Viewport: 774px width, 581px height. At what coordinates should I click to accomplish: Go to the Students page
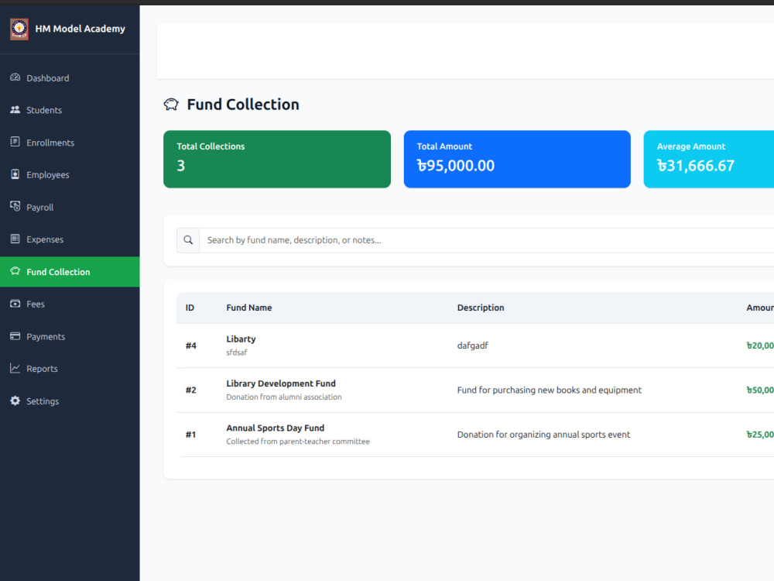tap(70, 110)
